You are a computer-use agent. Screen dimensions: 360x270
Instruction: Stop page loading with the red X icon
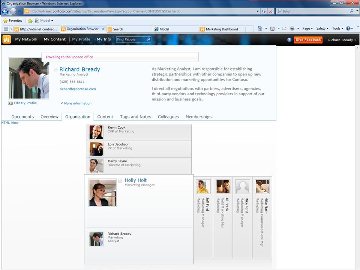(271, 11)
